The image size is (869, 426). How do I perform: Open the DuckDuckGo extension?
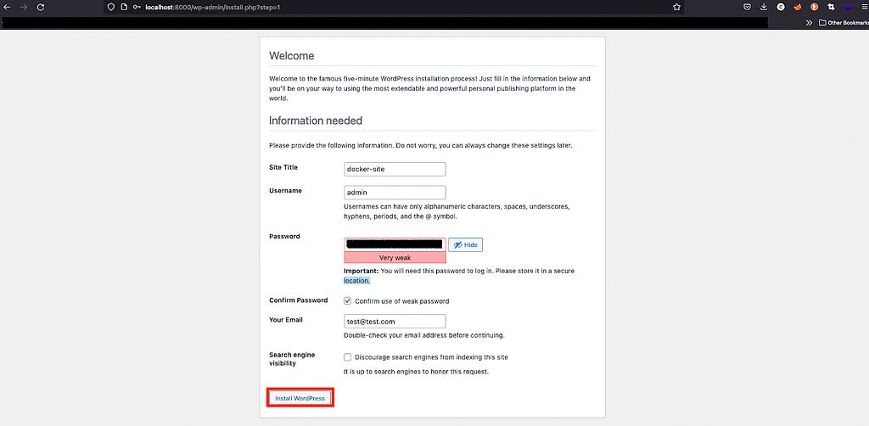tap(814, 7)
